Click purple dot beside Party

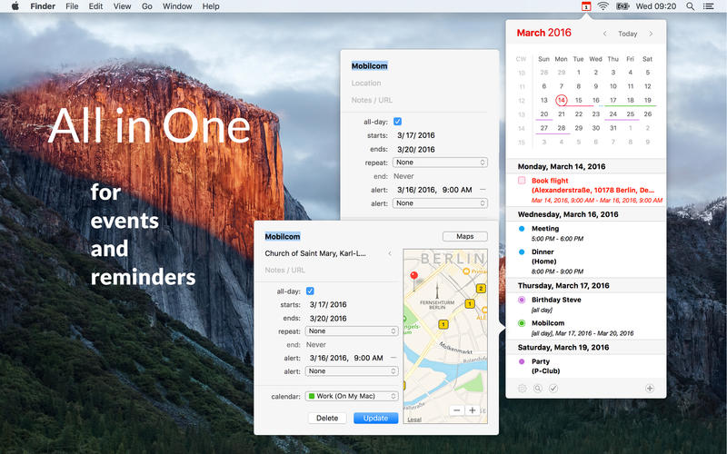(x=522, y=361)
